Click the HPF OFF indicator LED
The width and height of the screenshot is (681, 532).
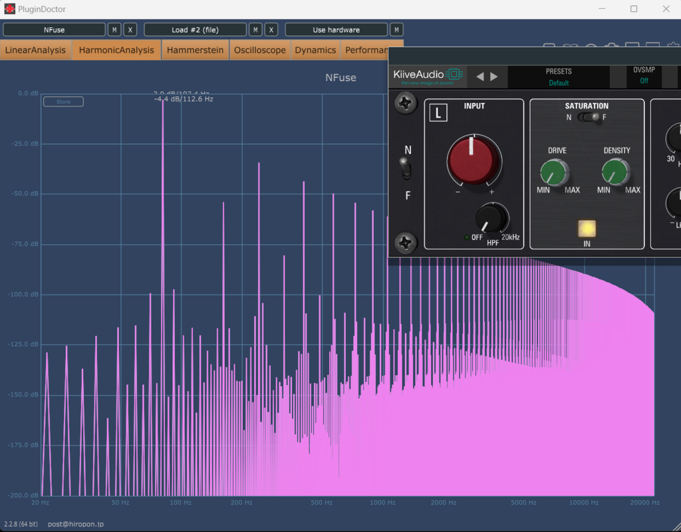[x=466, y=237]
